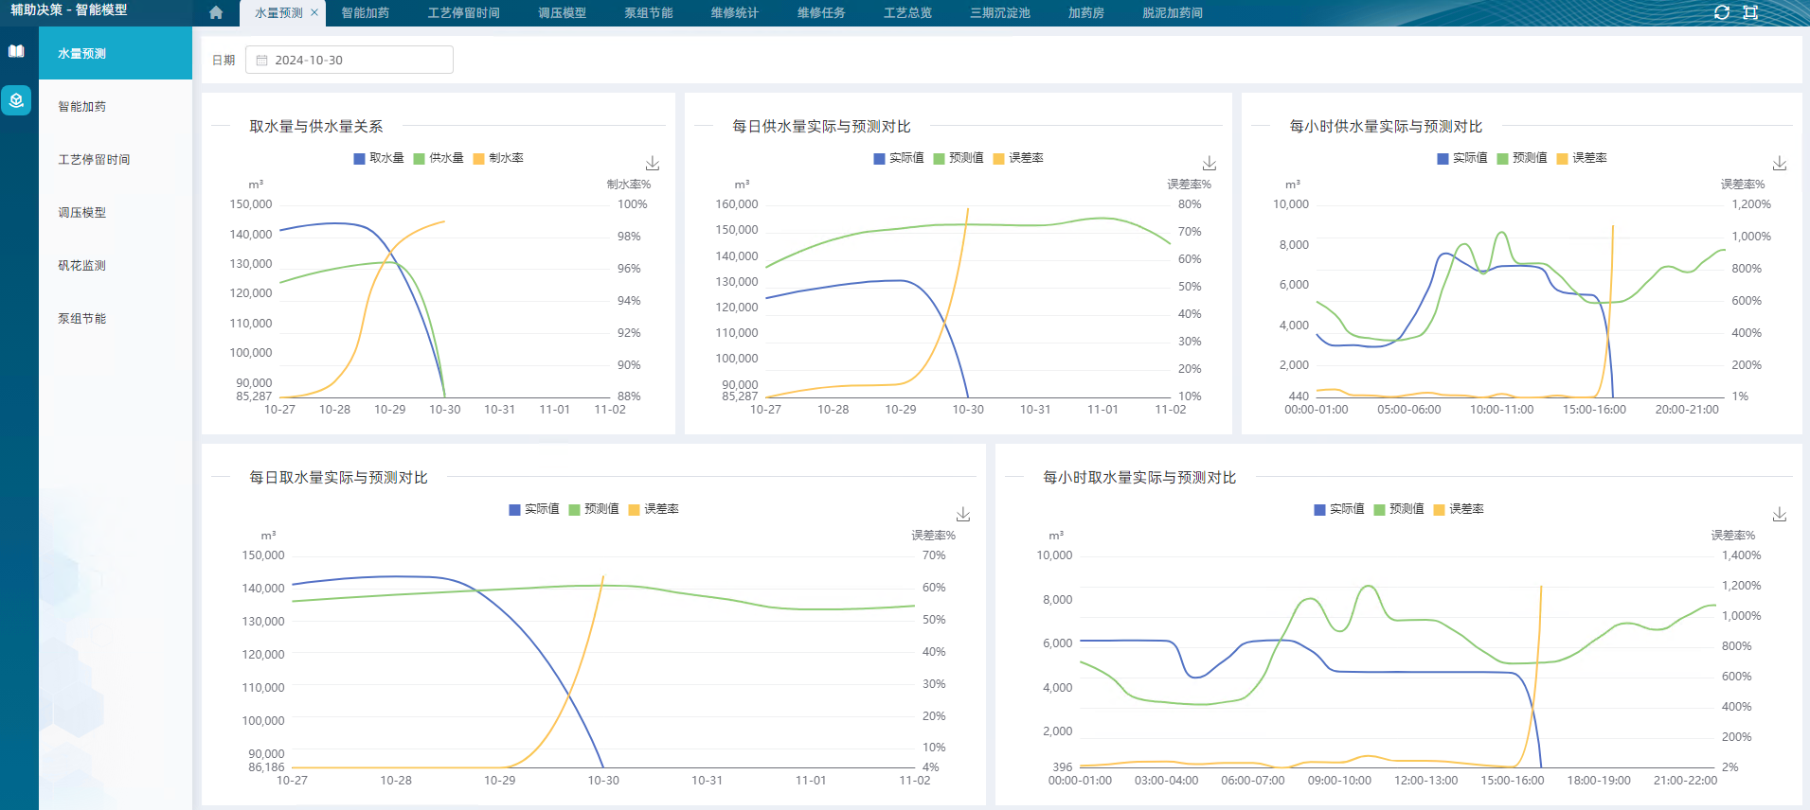Select 调压模型 in the sidebar menu
Viewport: 1810px width, 810px height.
tap(82, 213)
